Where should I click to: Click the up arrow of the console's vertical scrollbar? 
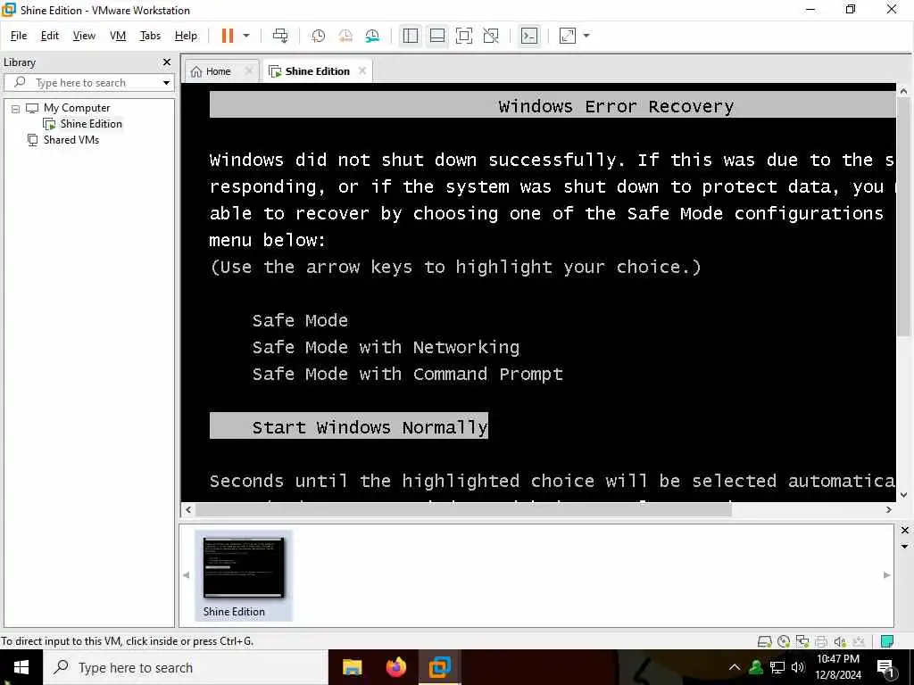click(x=903, y=91)
